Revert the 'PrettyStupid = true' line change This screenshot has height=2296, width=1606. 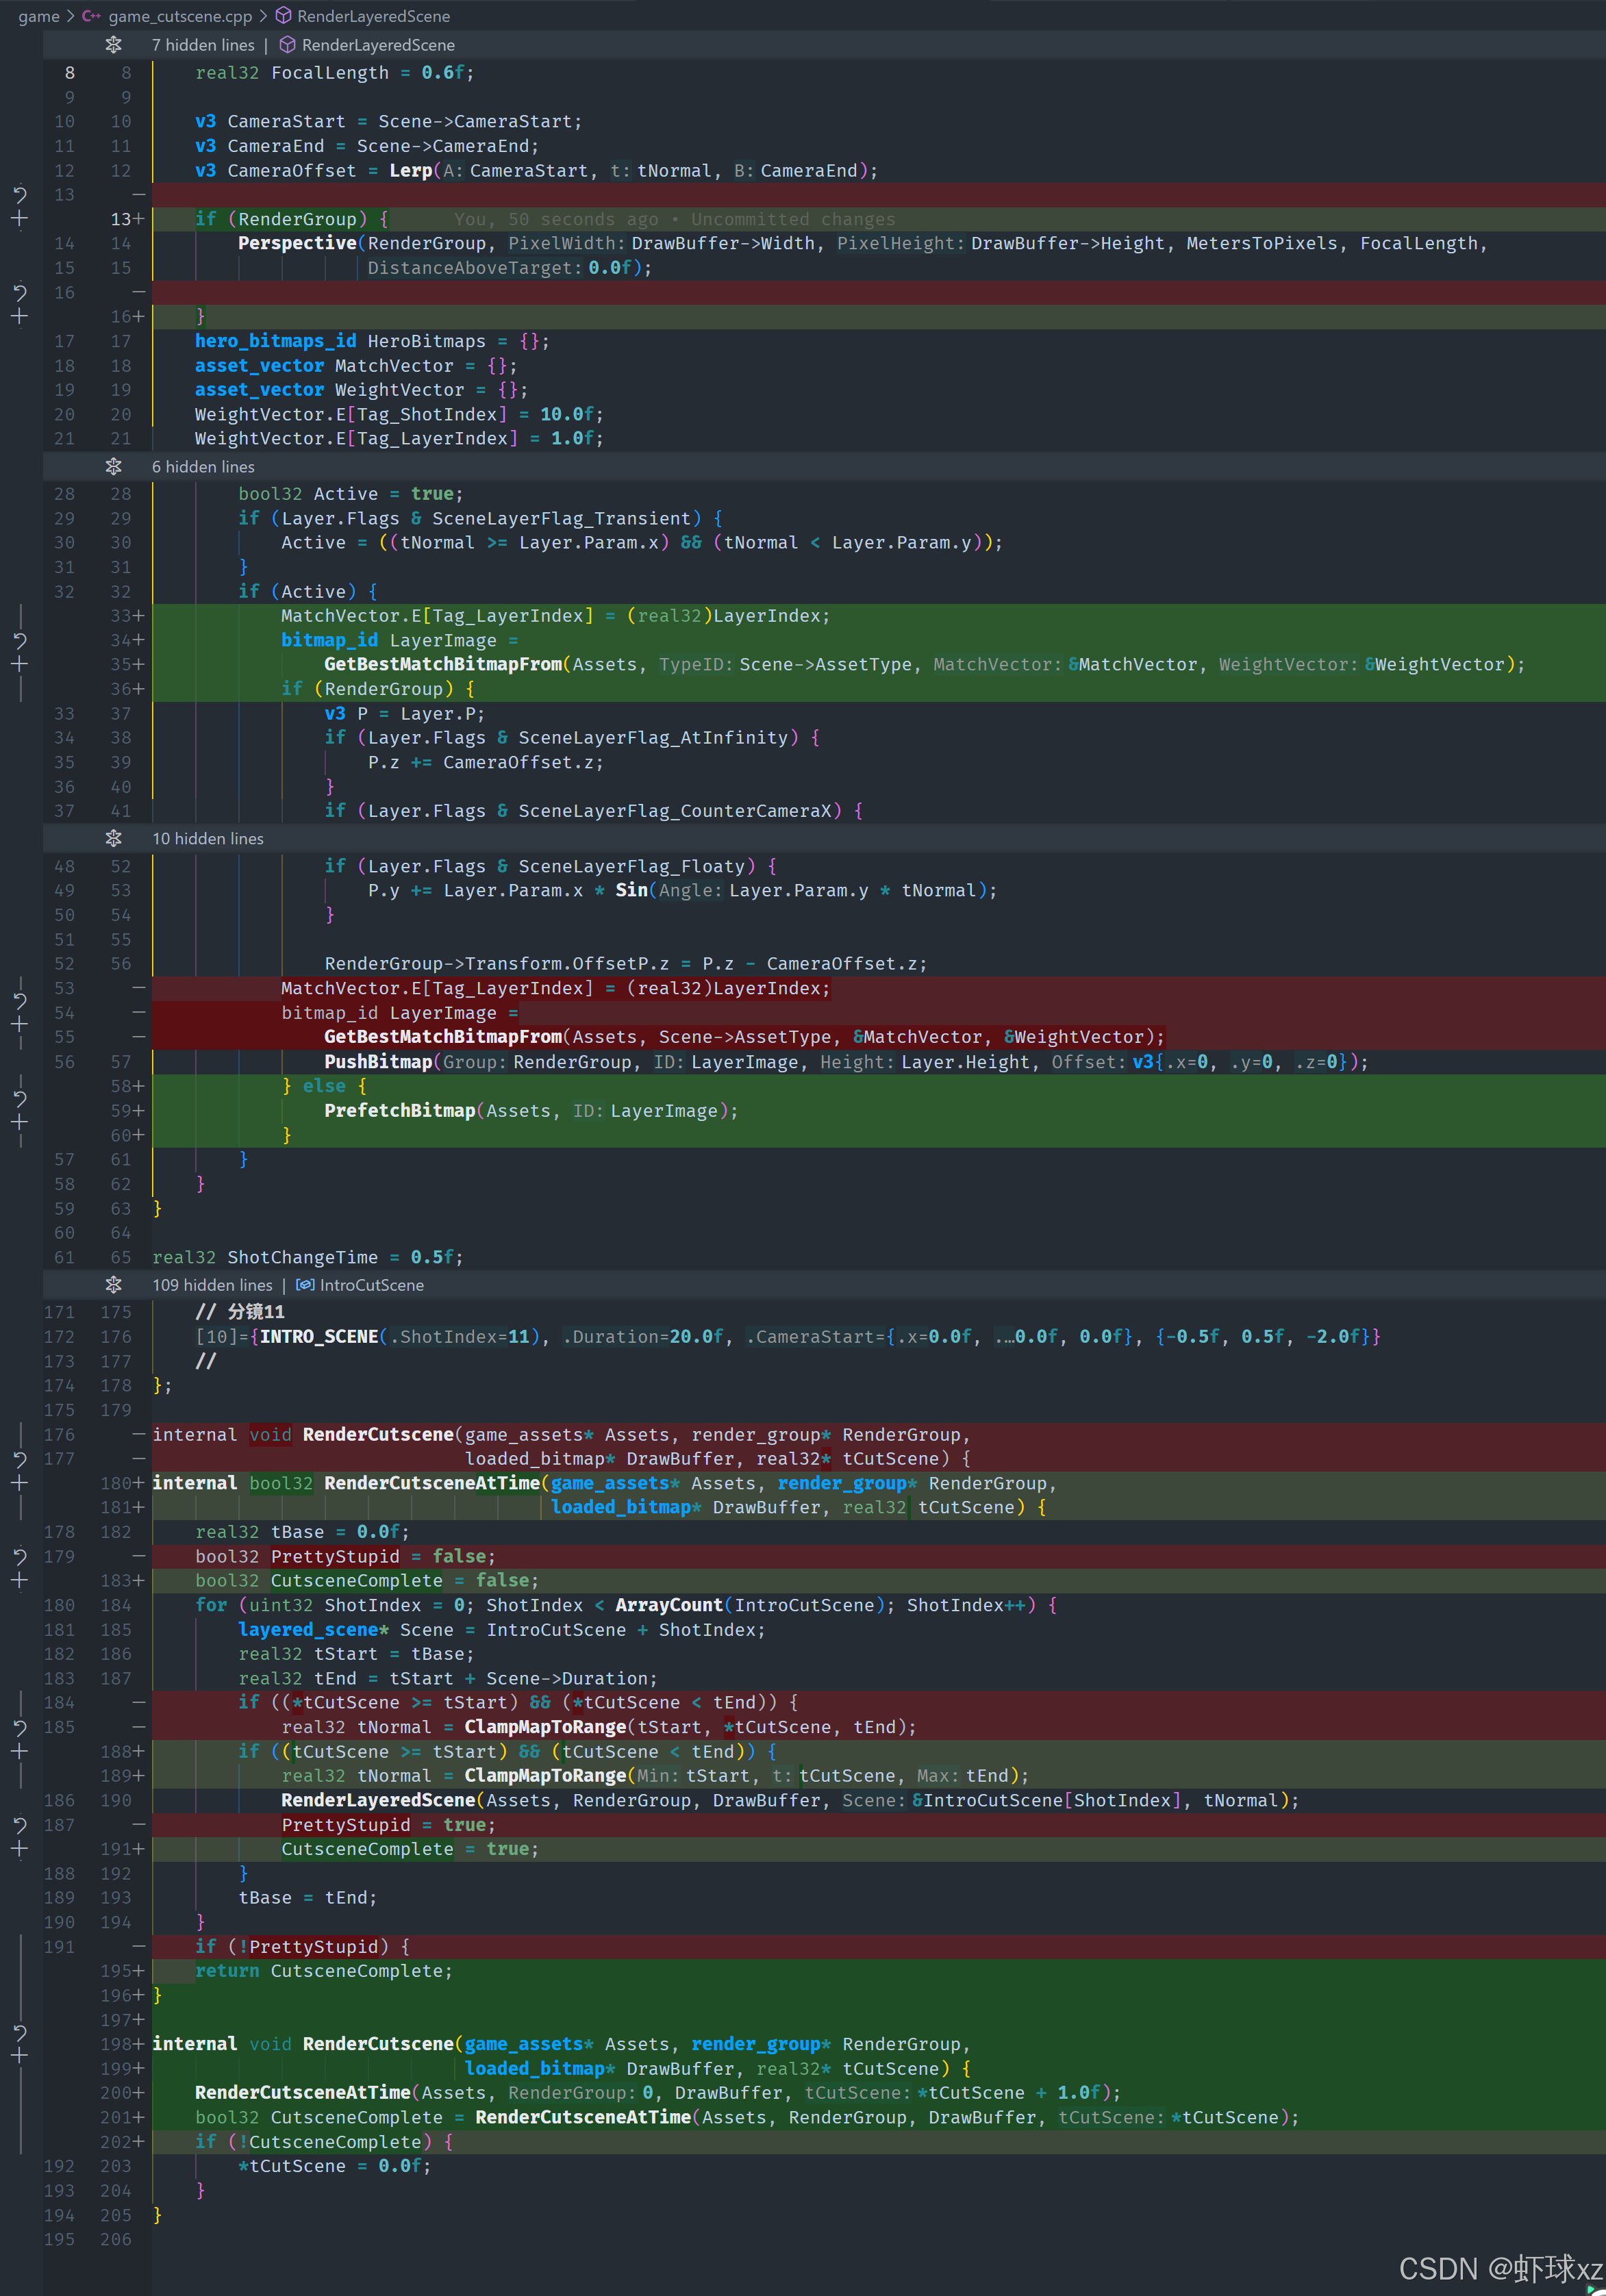(19, 1825)
